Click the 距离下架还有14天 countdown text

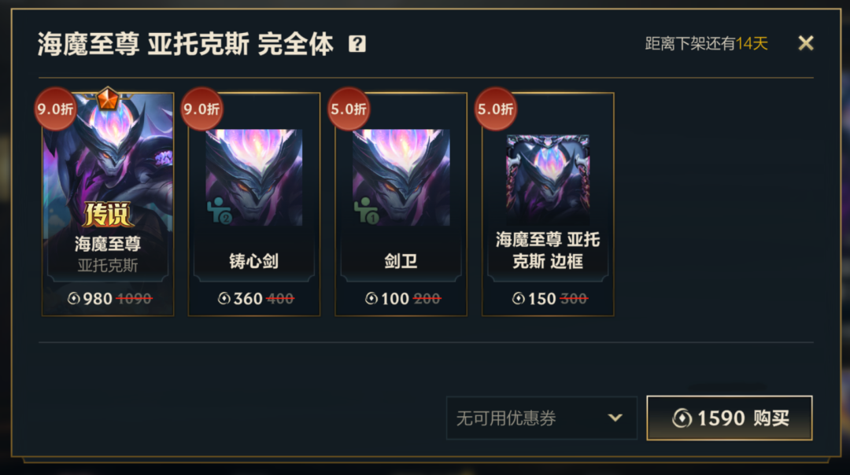(706, 43)
